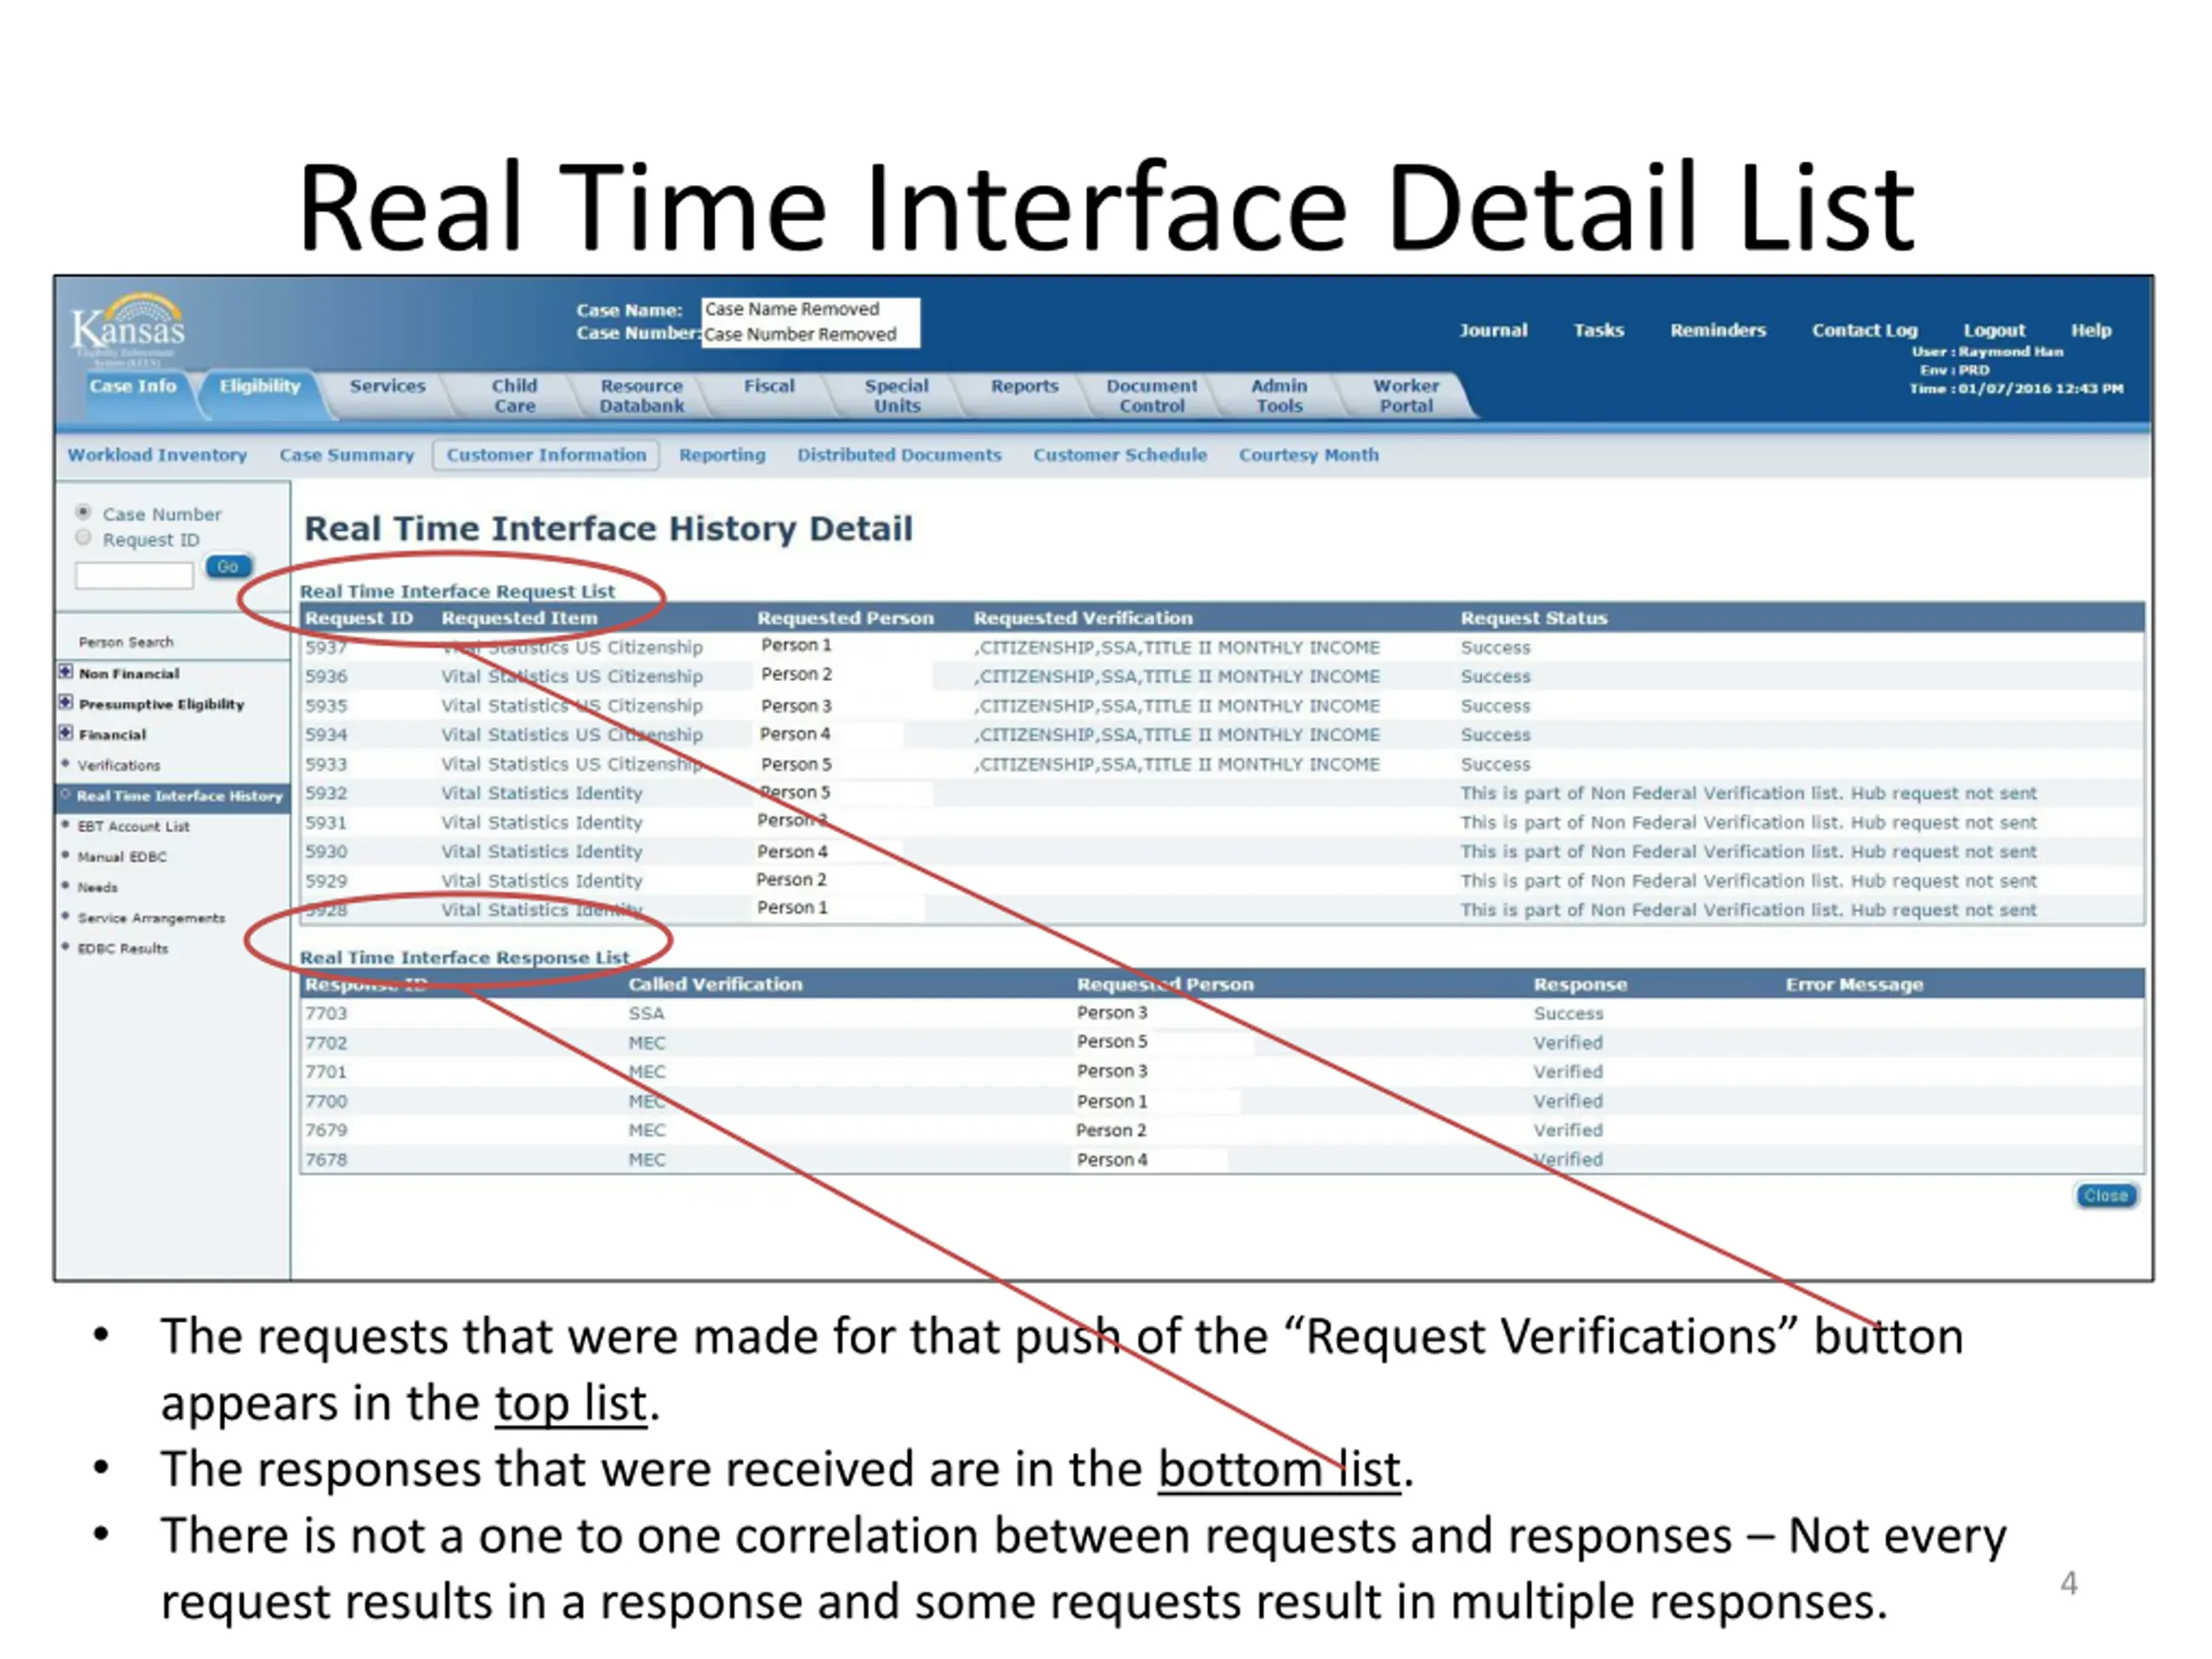The image size is (2212, 1659).
Task: Click request ID 5931 row
Action: coord(1222,822)
